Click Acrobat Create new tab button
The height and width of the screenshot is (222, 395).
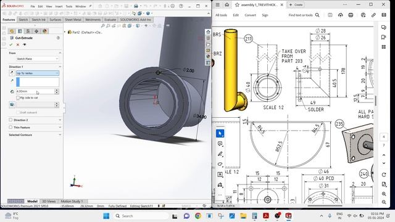[296, 5]
